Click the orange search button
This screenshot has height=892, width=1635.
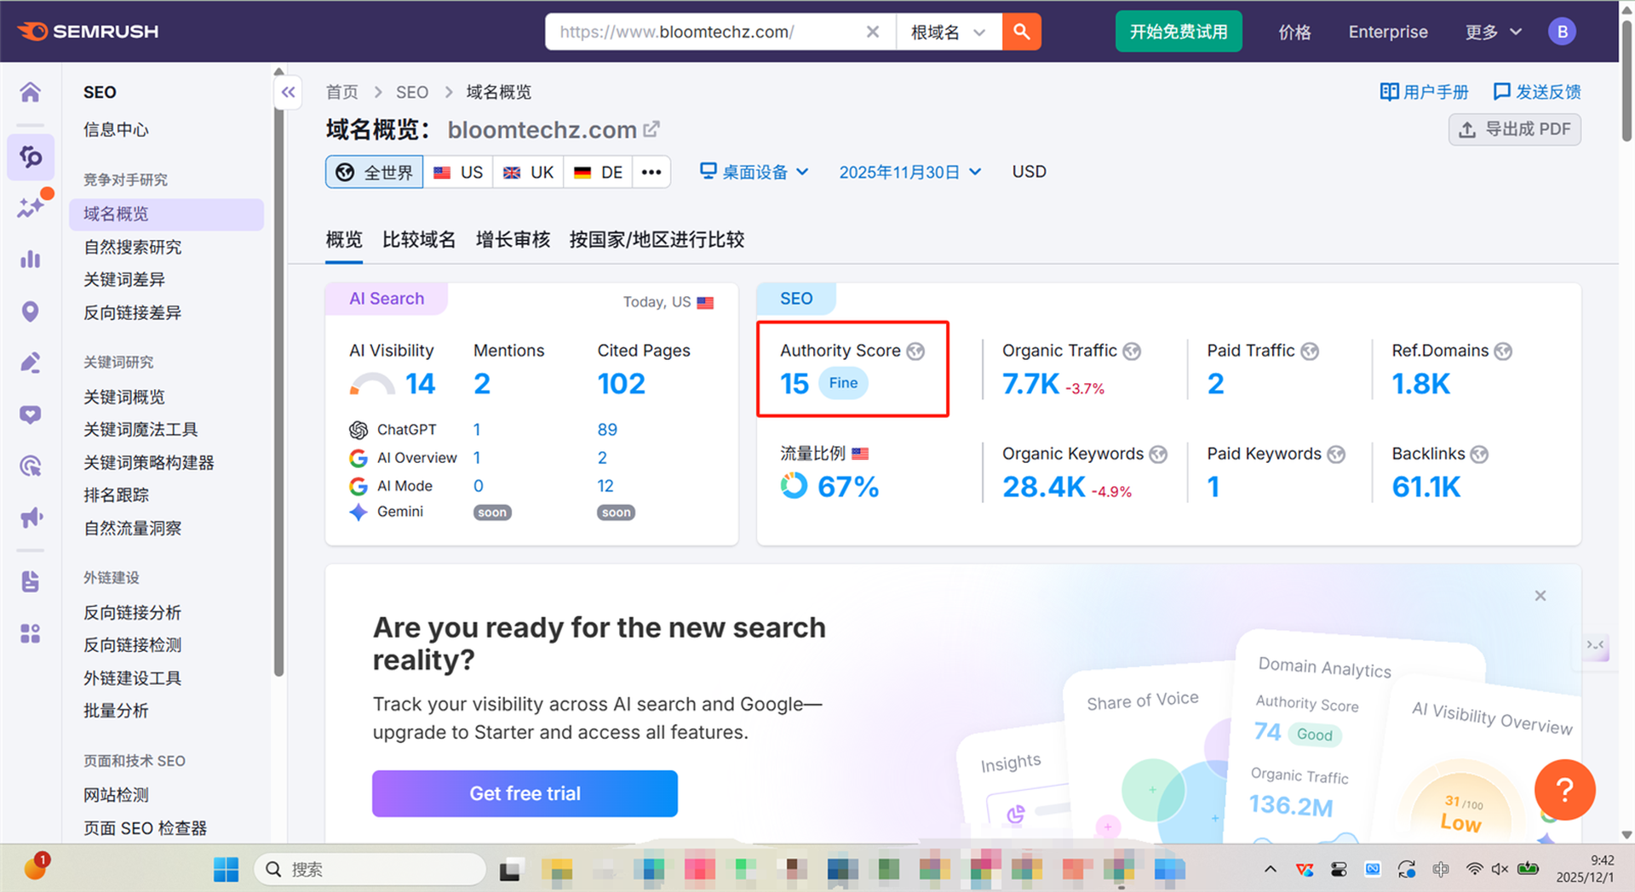point(1021,31)
